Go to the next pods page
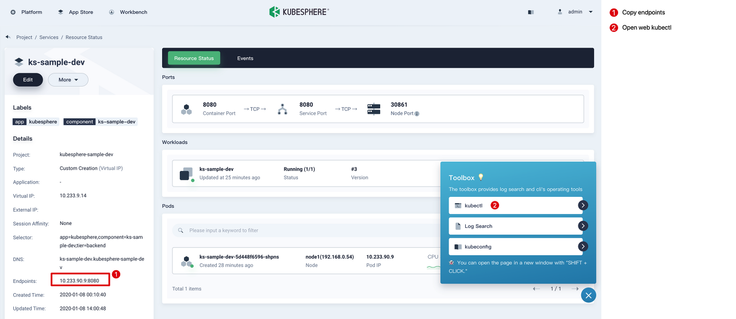This screenshot has height=319, width=736. (576, 289)
